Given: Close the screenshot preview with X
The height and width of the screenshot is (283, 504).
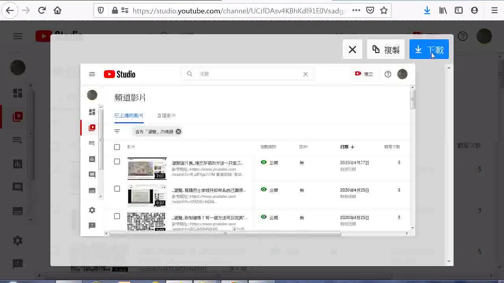Looking at the screenshot, I should [352, 50].
